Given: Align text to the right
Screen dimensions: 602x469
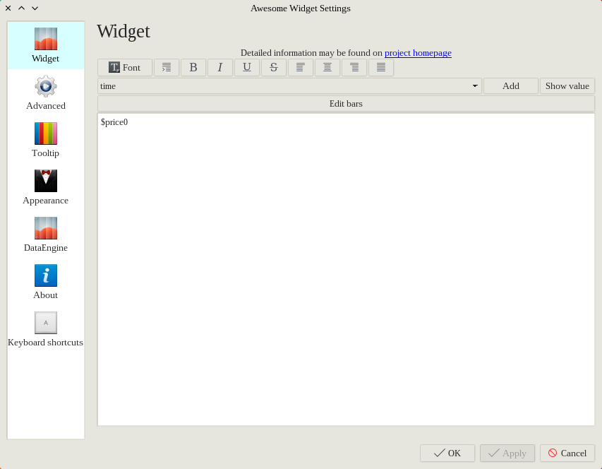Looking at the screenshot, I should point(354,68).
